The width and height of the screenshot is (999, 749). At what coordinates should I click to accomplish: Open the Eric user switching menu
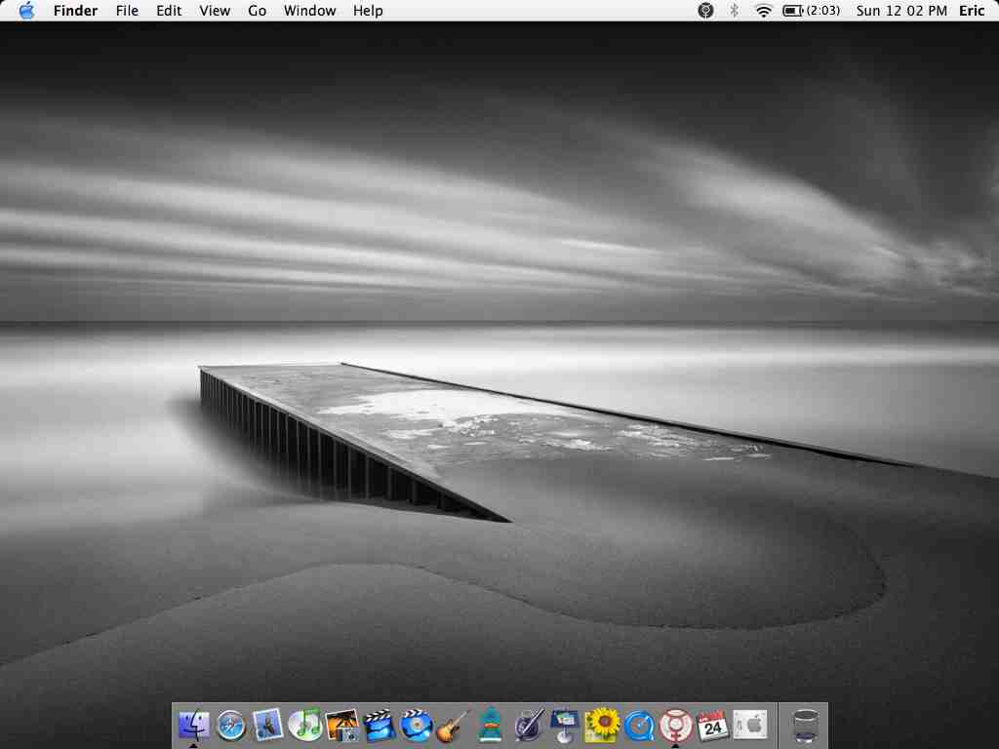[x=972, y=11]
